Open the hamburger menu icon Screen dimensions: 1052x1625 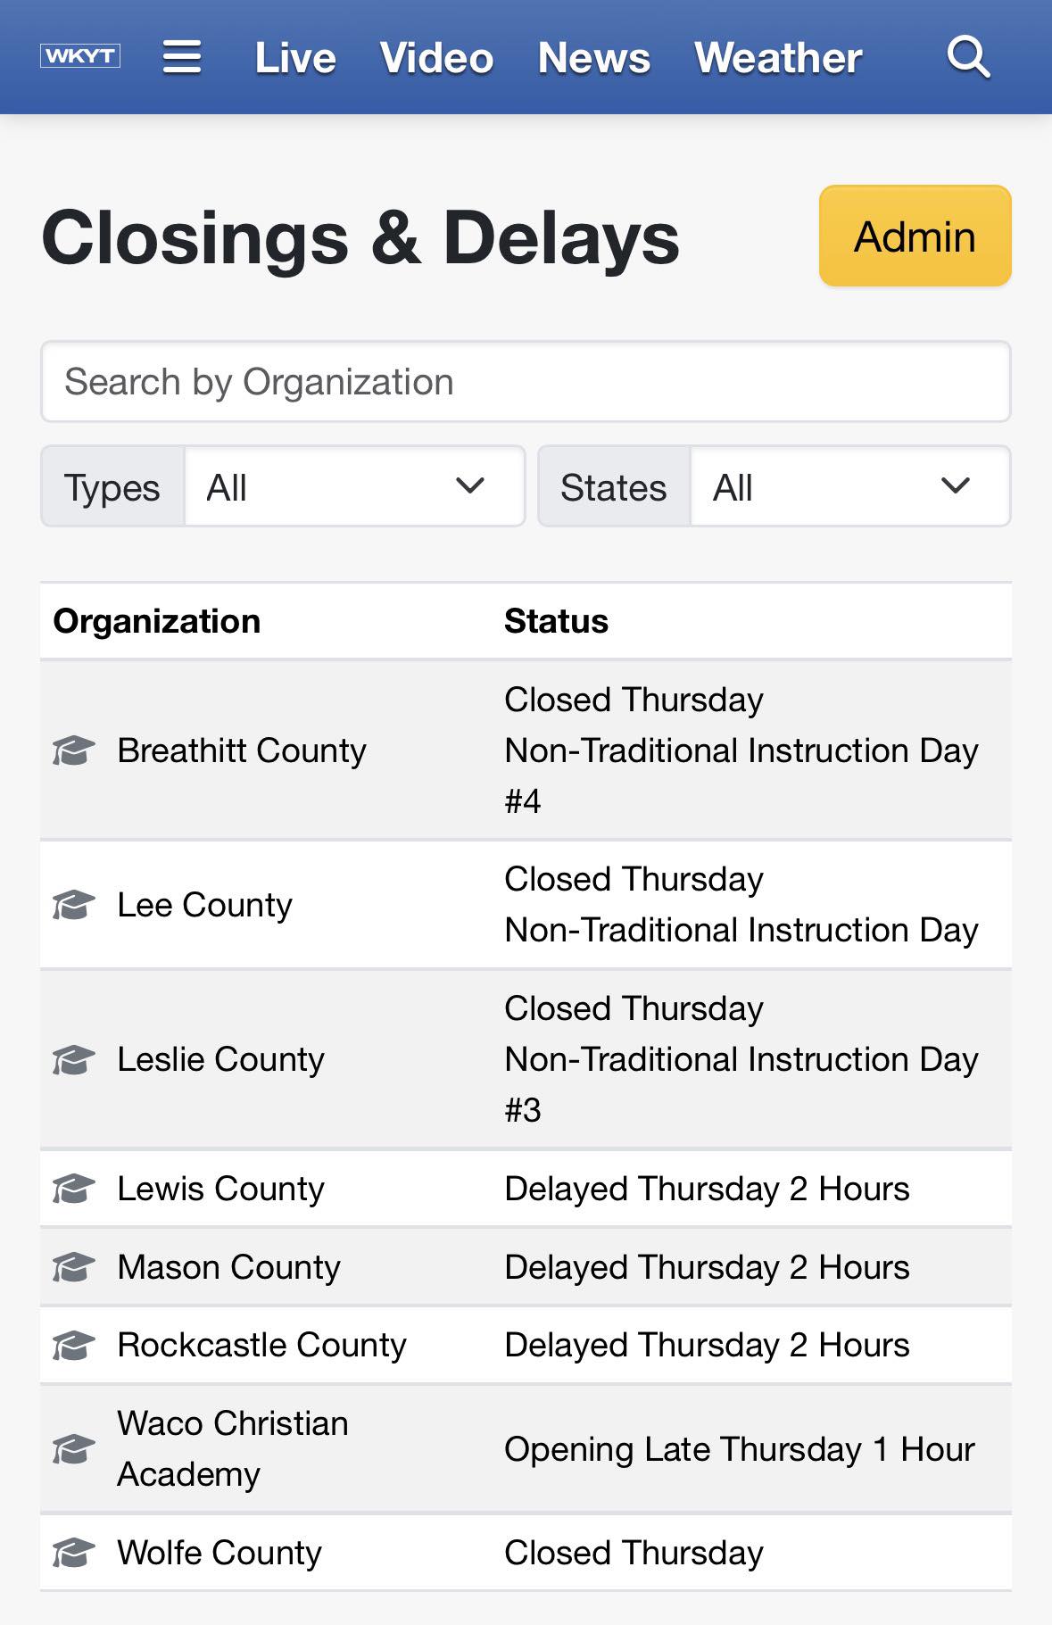182,57
